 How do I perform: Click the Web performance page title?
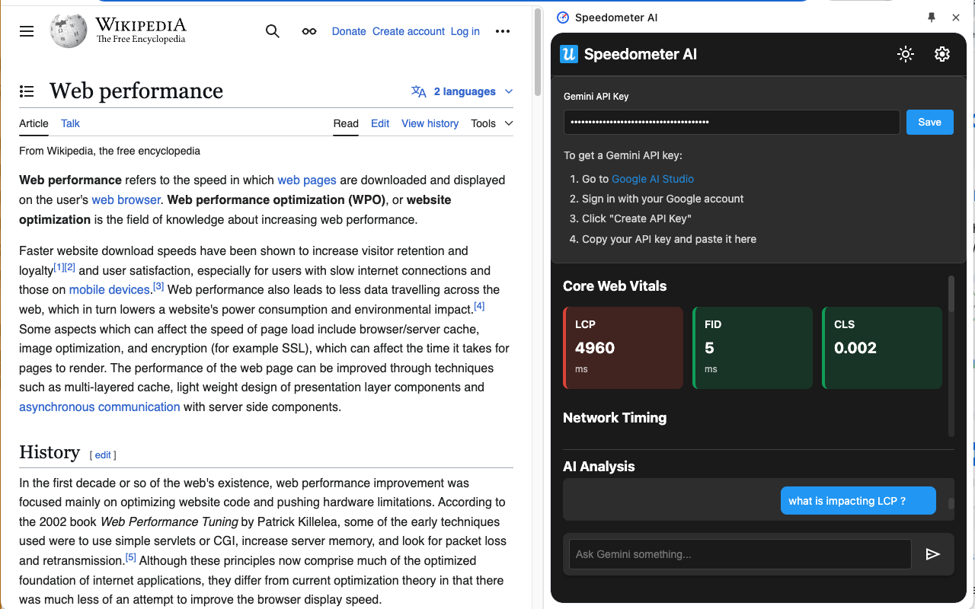point(136,91)
